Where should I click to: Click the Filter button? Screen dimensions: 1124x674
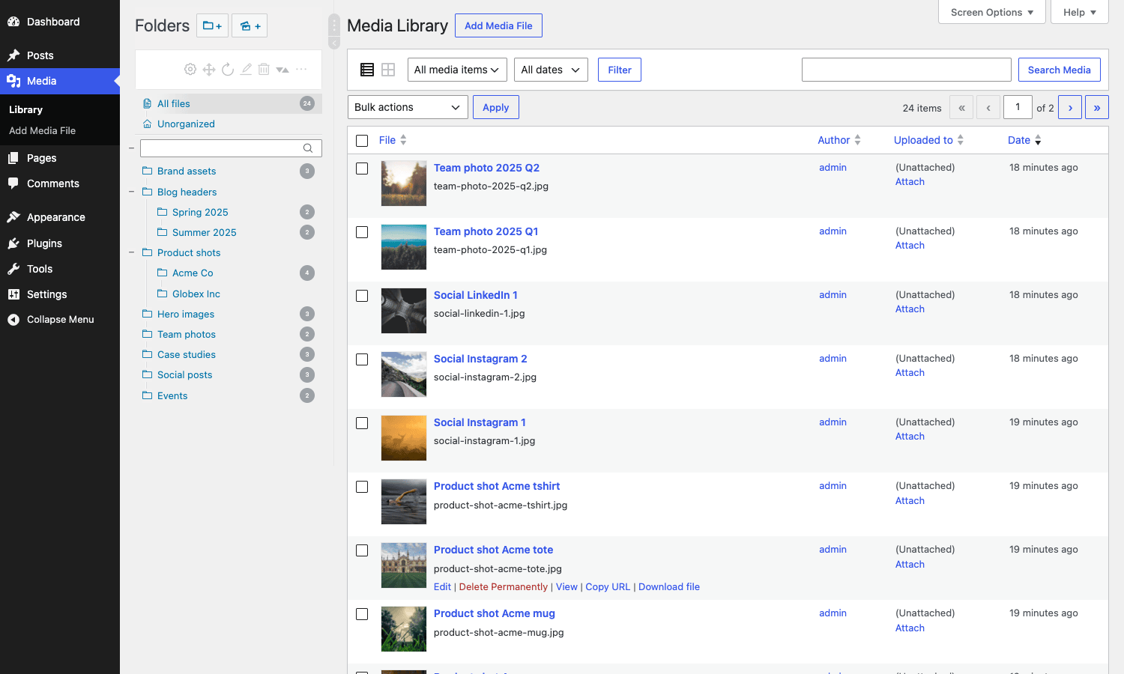point(620,70)
